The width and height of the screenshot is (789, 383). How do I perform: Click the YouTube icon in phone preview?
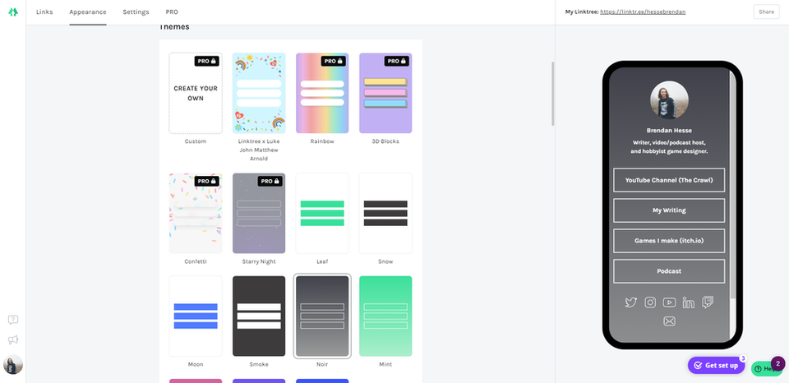pyautogui.click(x=669, y=302)
